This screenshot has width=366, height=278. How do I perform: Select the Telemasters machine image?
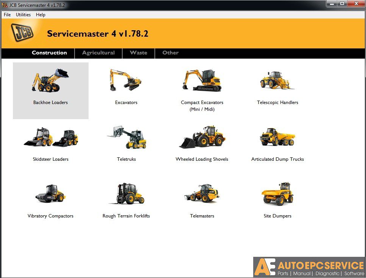[x=202, y=193]
